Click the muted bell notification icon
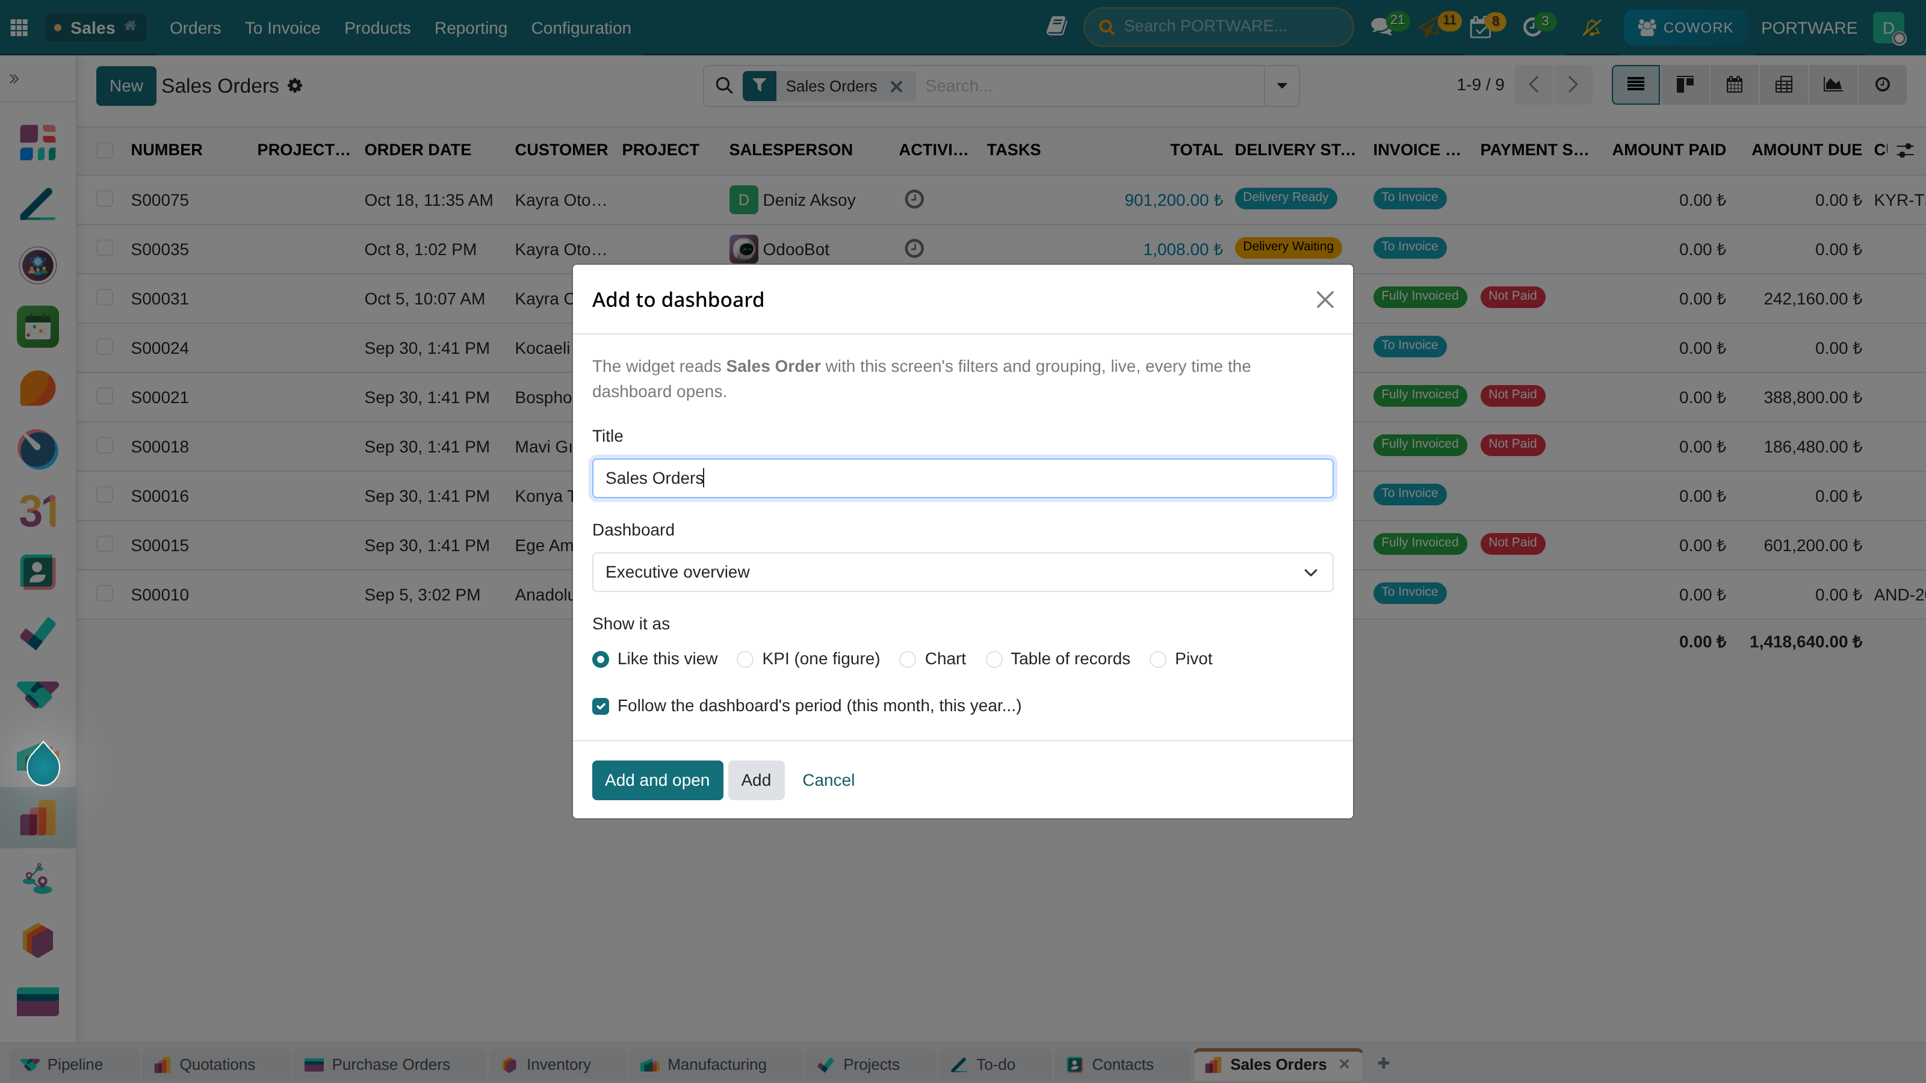 pyautogui.click(x=1592, y=28)
